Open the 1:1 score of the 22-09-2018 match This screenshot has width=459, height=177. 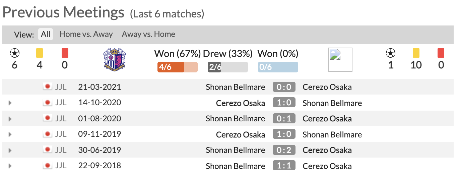coord(284,166)
